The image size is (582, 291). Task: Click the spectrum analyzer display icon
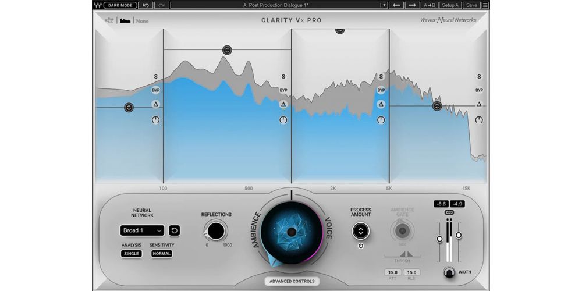click(125, 20)
